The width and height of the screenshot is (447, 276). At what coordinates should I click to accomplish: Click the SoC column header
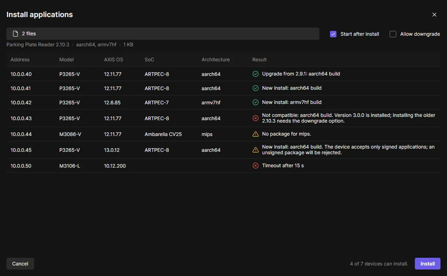click(150, 60)
